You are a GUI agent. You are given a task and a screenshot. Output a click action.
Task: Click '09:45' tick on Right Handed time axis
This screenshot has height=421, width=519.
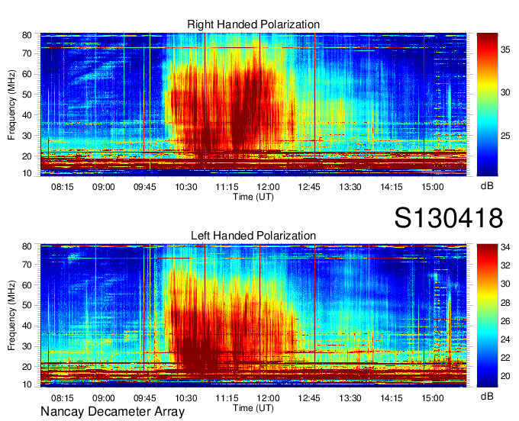[145, 187]
